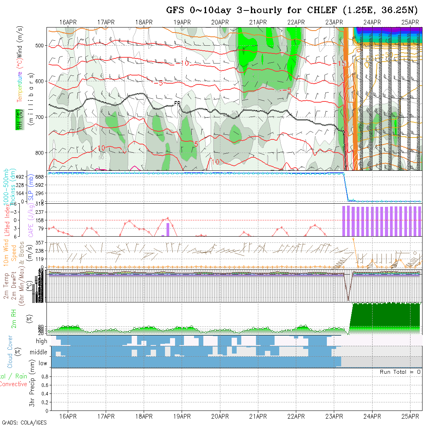Click the 16APR label above the chart
426x426 pixels.
click(68, 22)
